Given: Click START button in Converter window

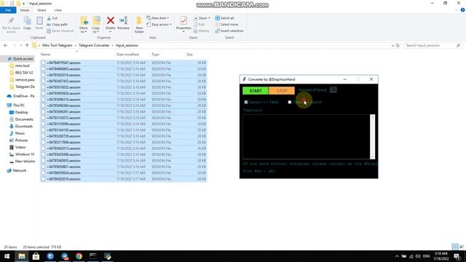Looking at the screenshot, I should [x=256, y=90].
